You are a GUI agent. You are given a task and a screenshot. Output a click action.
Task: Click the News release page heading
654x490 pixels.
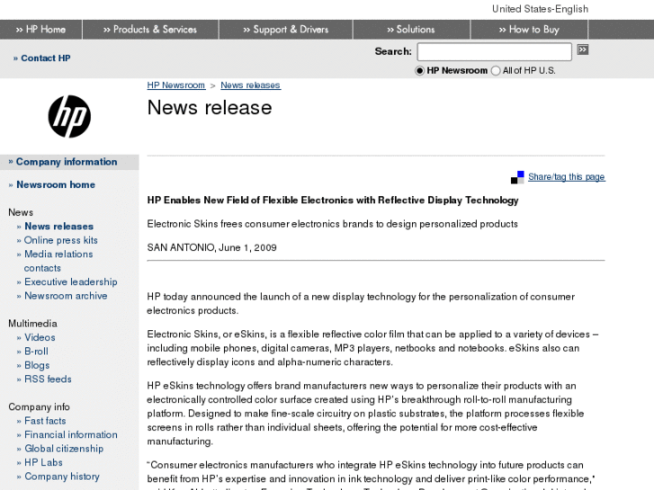[x=210, y=108]
